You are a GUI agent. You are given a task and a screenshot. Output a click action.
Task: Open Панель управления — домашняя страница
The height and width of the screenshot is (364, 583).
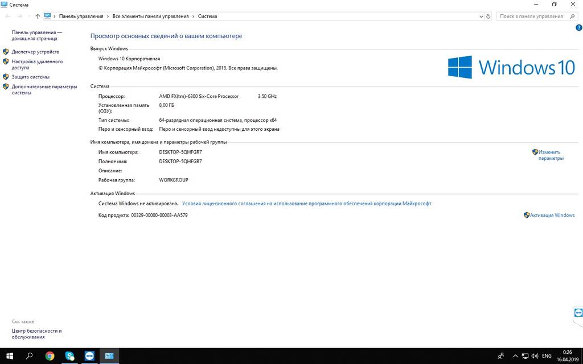37,35
